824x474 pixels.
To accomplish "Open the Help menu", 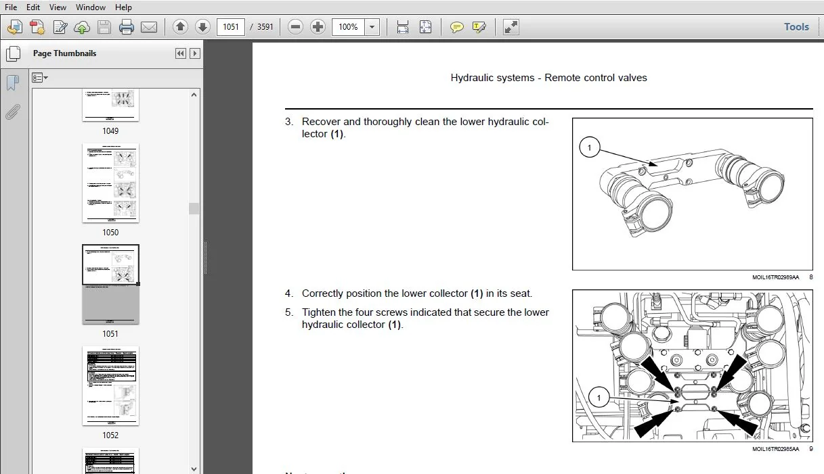I will (123, 7).
